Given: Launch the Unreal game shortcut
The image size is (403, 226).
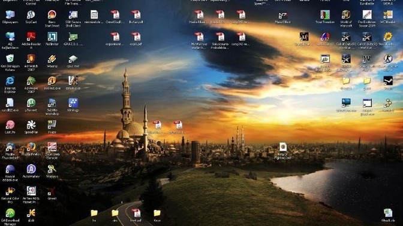Looking at the screenshot, I should tap(304, 37).
